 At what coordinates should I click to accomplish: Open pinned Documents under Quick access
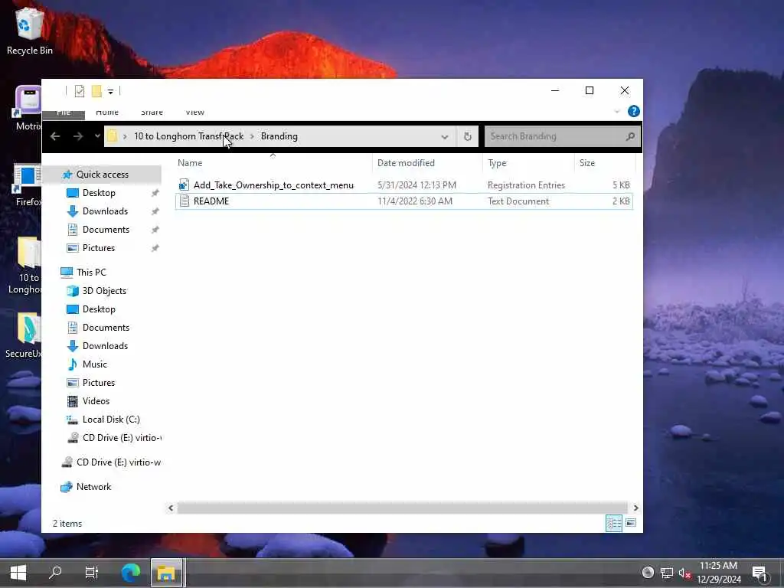coord(106,230)
